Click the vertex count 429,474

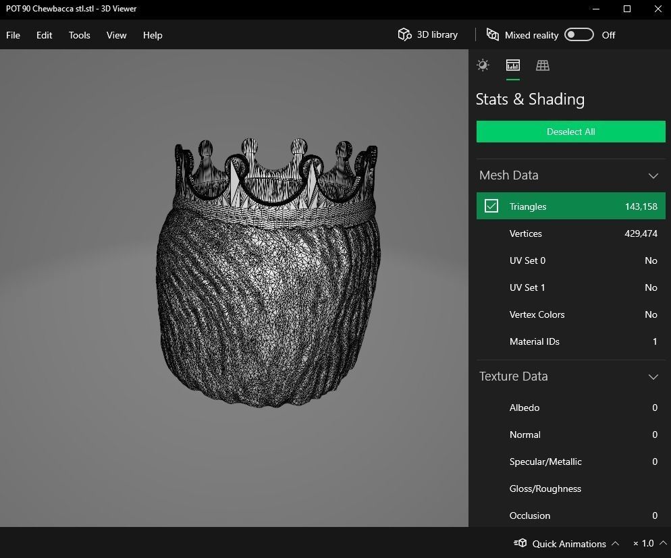[x=641, y=233]
